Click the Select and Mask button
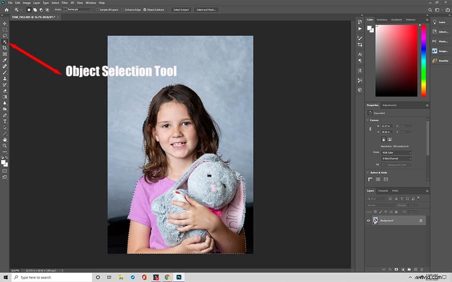 [x=206, y=10]
